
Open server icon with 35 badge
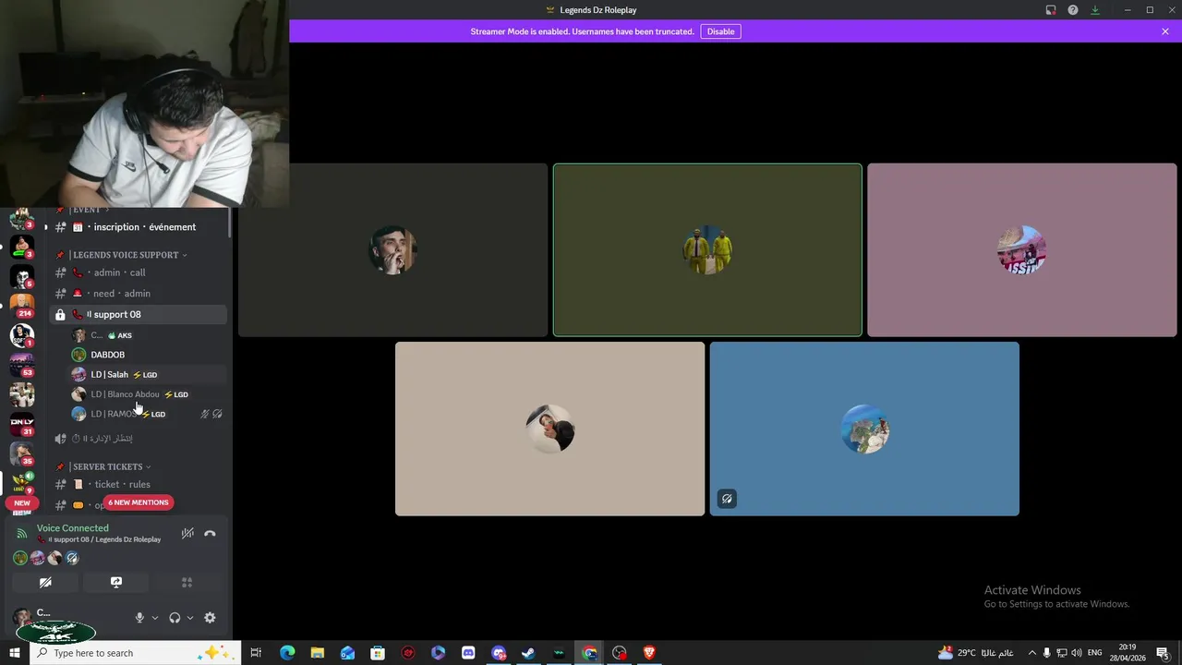point(22,453)
